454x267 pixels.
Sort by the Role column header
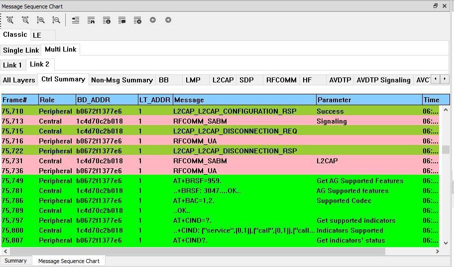(x=57, y=100)
